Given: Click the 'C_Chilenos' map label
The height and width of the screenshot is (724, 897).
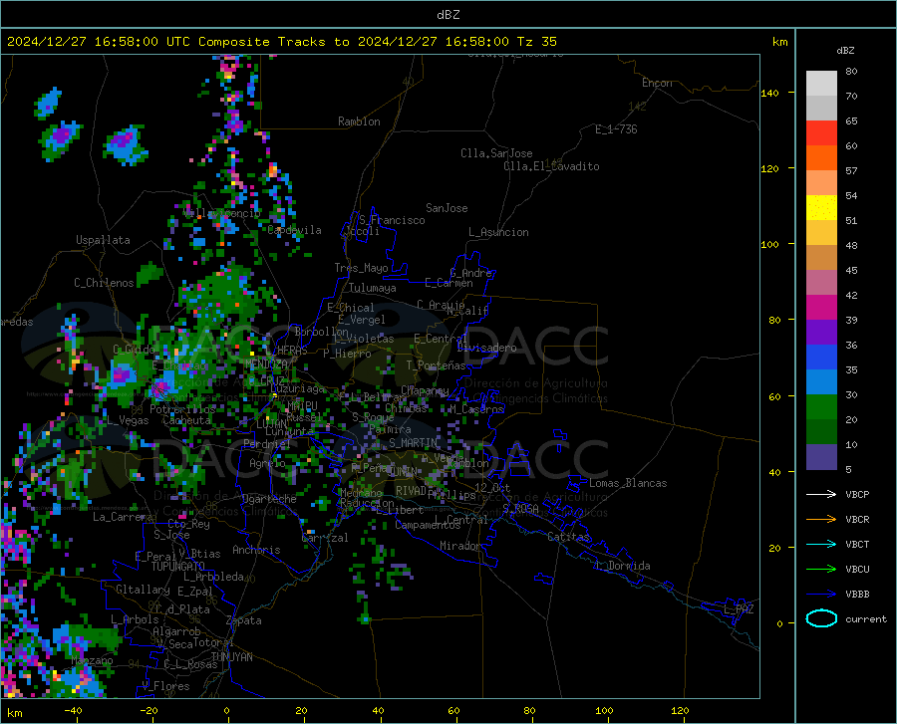Looking at the screenshot, I should pyautogui.click(x=104, y=282).
